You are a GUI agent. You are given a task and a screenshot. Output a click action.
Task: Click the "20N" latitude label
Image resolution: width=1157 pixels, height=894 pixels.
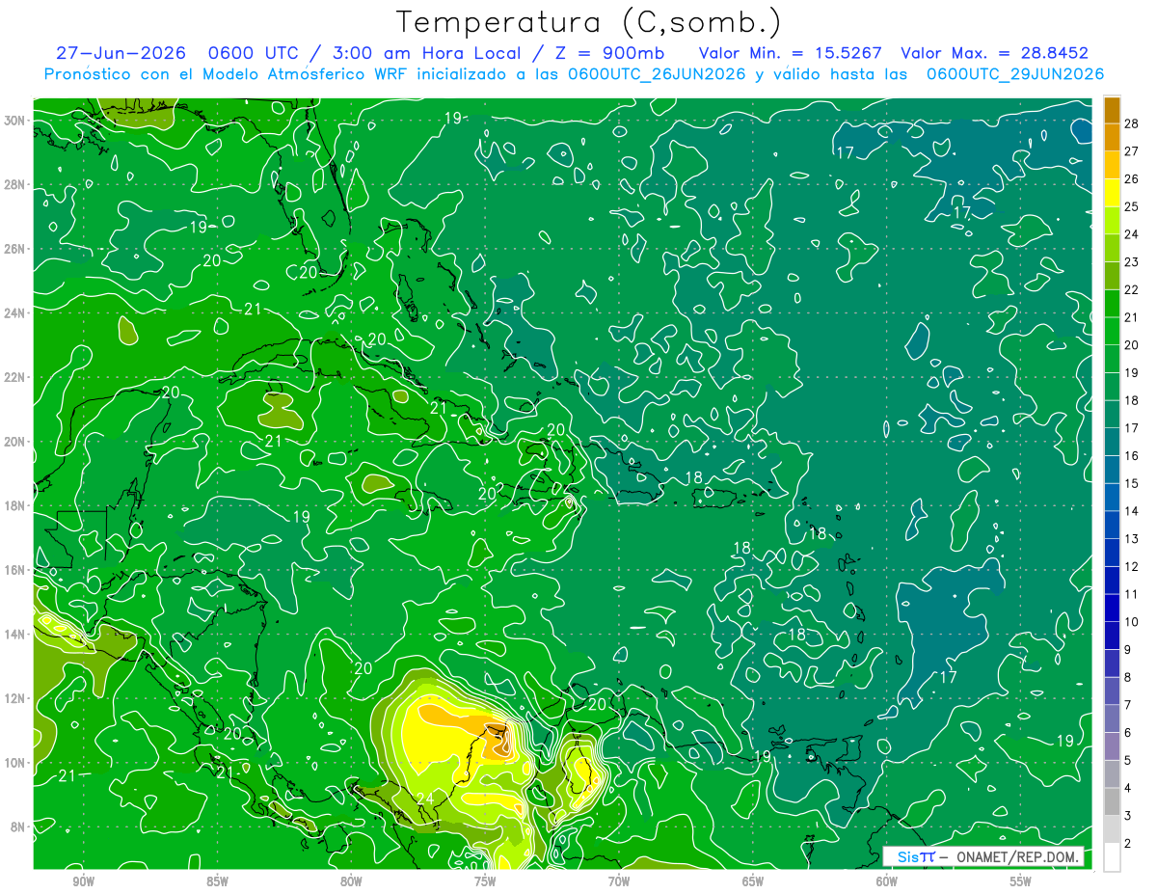[x=15, y=442]
